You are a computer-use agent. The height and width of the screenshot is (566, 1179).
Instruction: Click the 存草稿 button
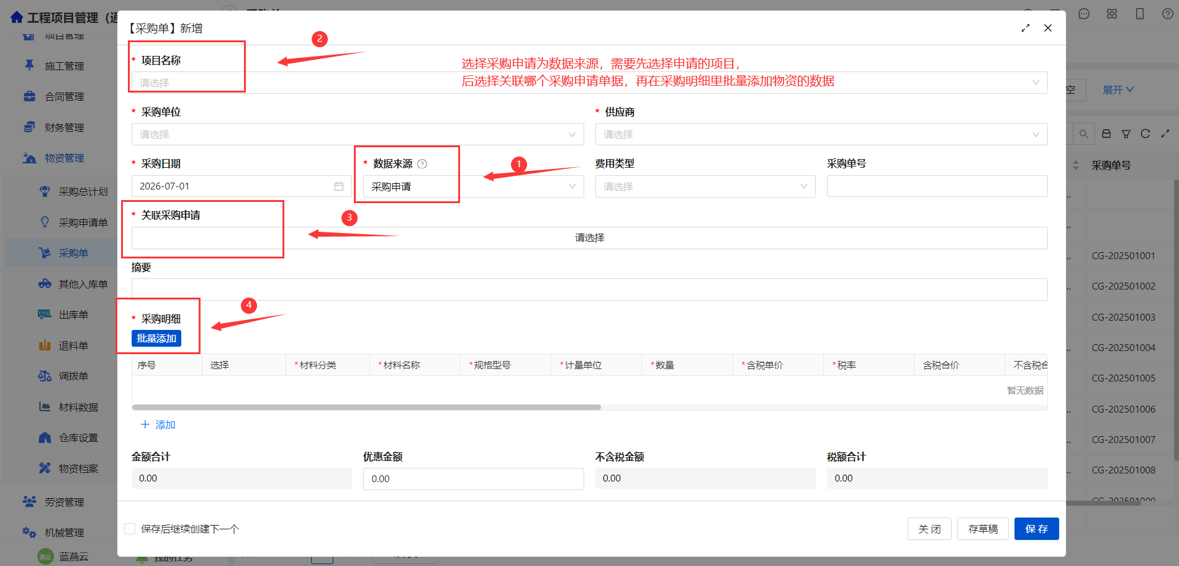[x=983, y=529]
